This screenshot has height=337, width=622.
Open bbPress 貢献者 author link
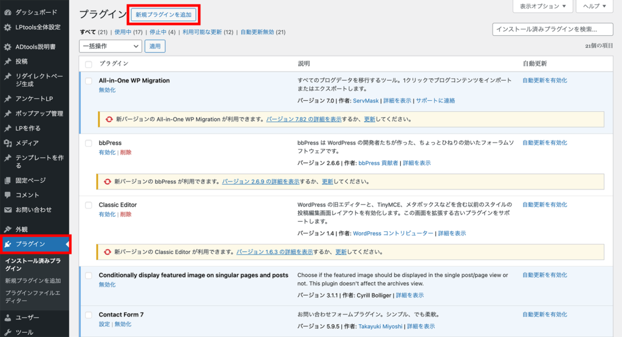[x=378, y=163]
